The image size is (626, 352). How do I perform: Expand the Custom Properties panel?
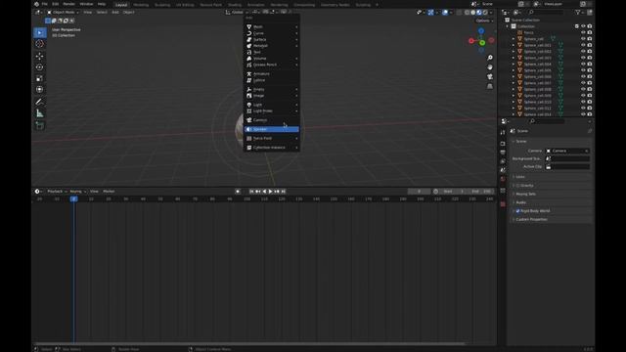pos(551,219)
